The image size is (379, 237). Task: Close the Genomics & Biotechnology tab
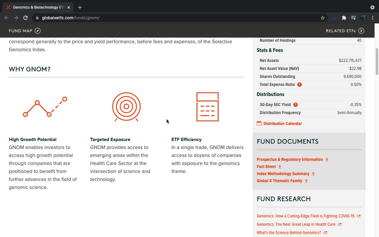tap(69, 7)
